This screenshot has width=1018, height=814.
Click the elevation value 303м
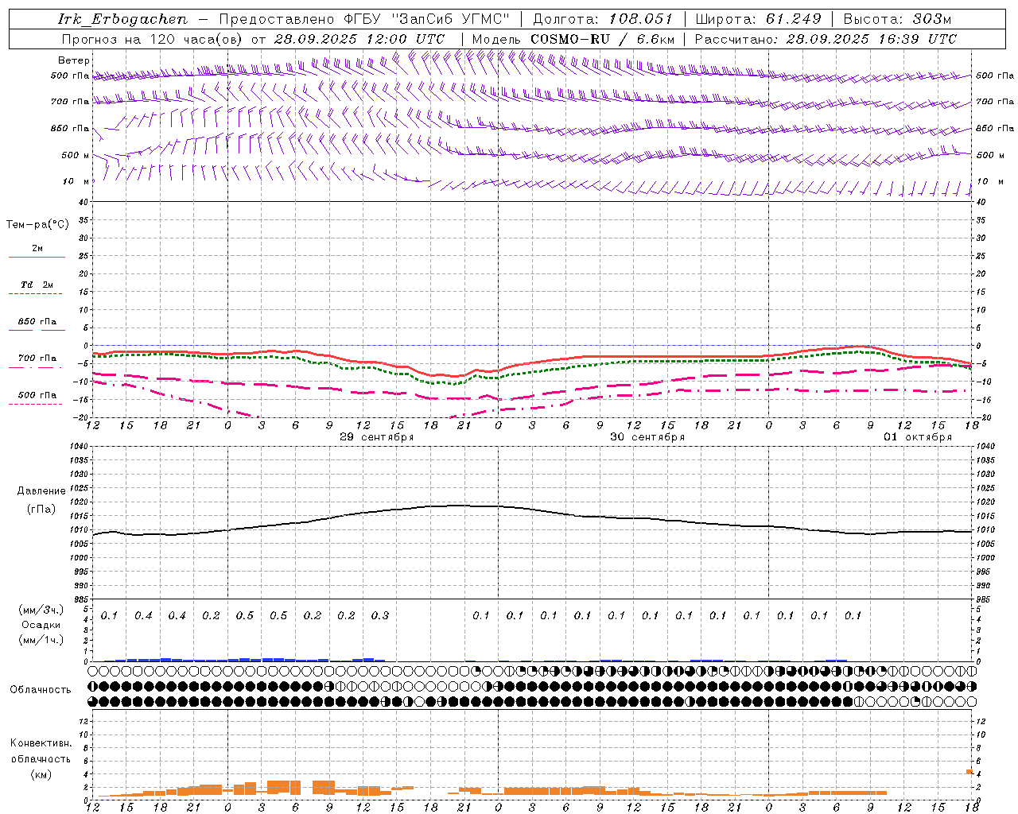932,19
